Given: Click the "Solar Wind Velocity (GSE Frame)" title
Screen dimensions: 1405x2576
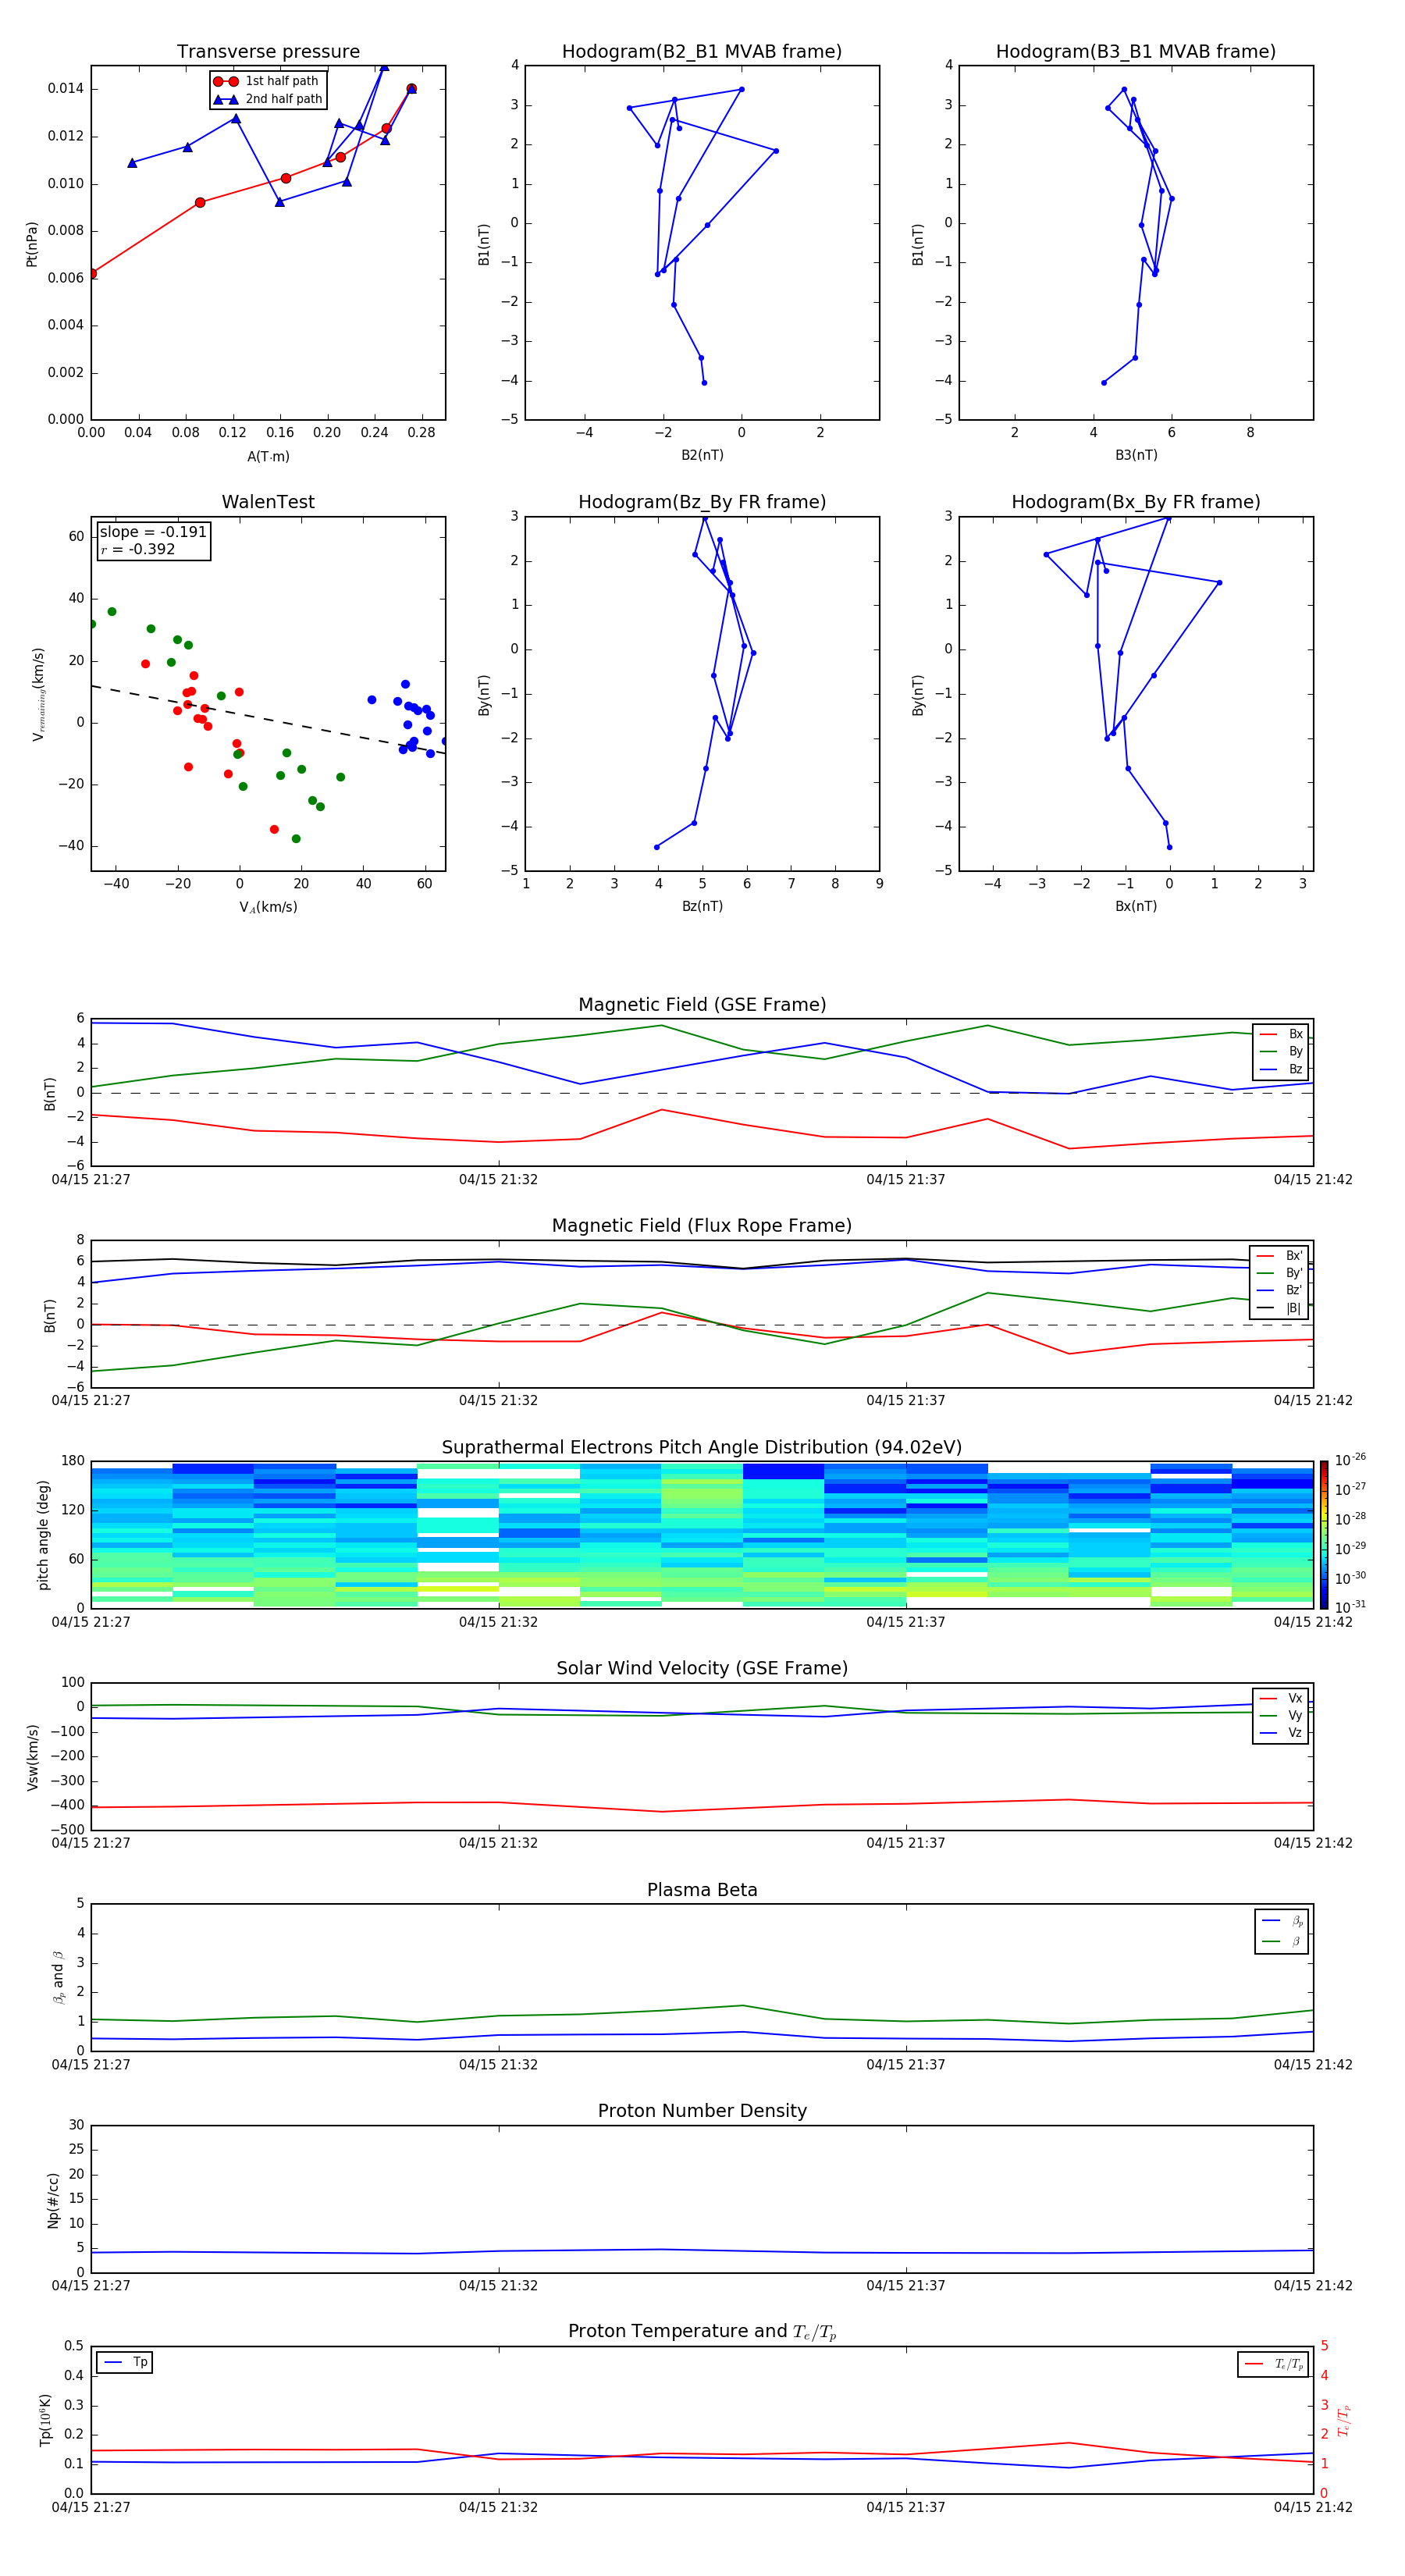Looking at the screenshot, I should pos(702,1668).
